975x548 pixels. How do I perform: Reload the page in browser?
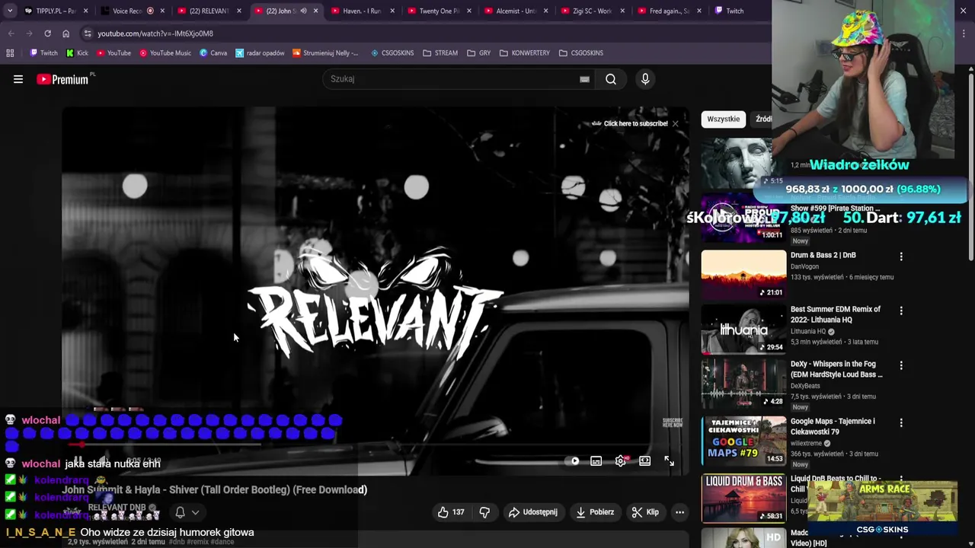pyautogui.click(x=47, y=33)
